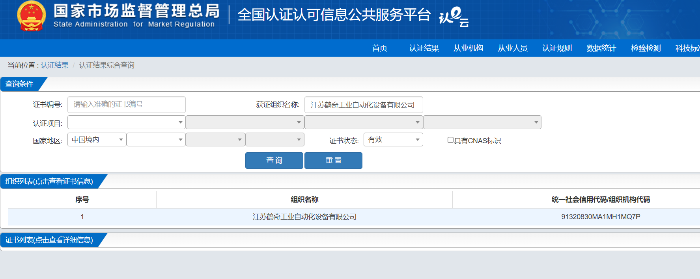Click the 重置 reset button
The image size is (700, 279).
tap(333, 161)
